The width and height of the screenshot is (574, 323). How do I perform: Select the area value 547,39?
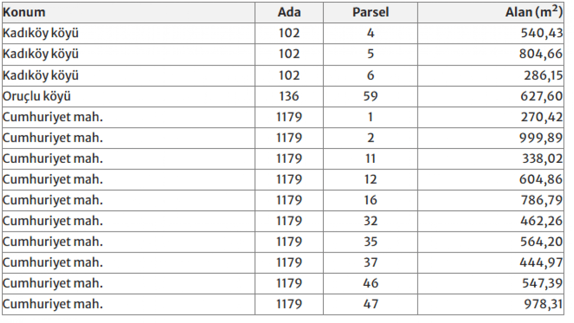pos(542,284)
